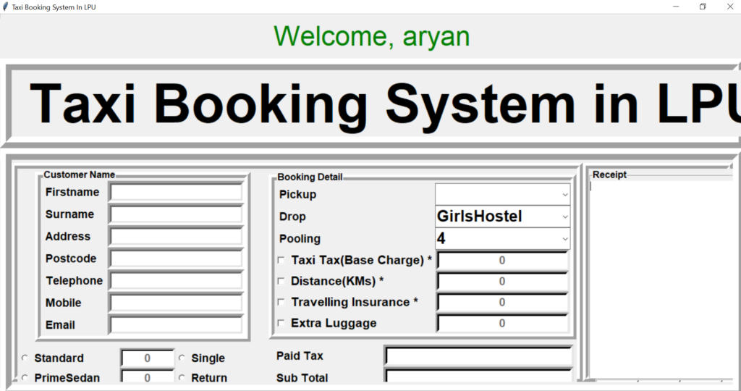The image size is (741, 391).
Task: Enable the Taxi Tax(Base Charge) checkbox
Action: coord(281,260)
